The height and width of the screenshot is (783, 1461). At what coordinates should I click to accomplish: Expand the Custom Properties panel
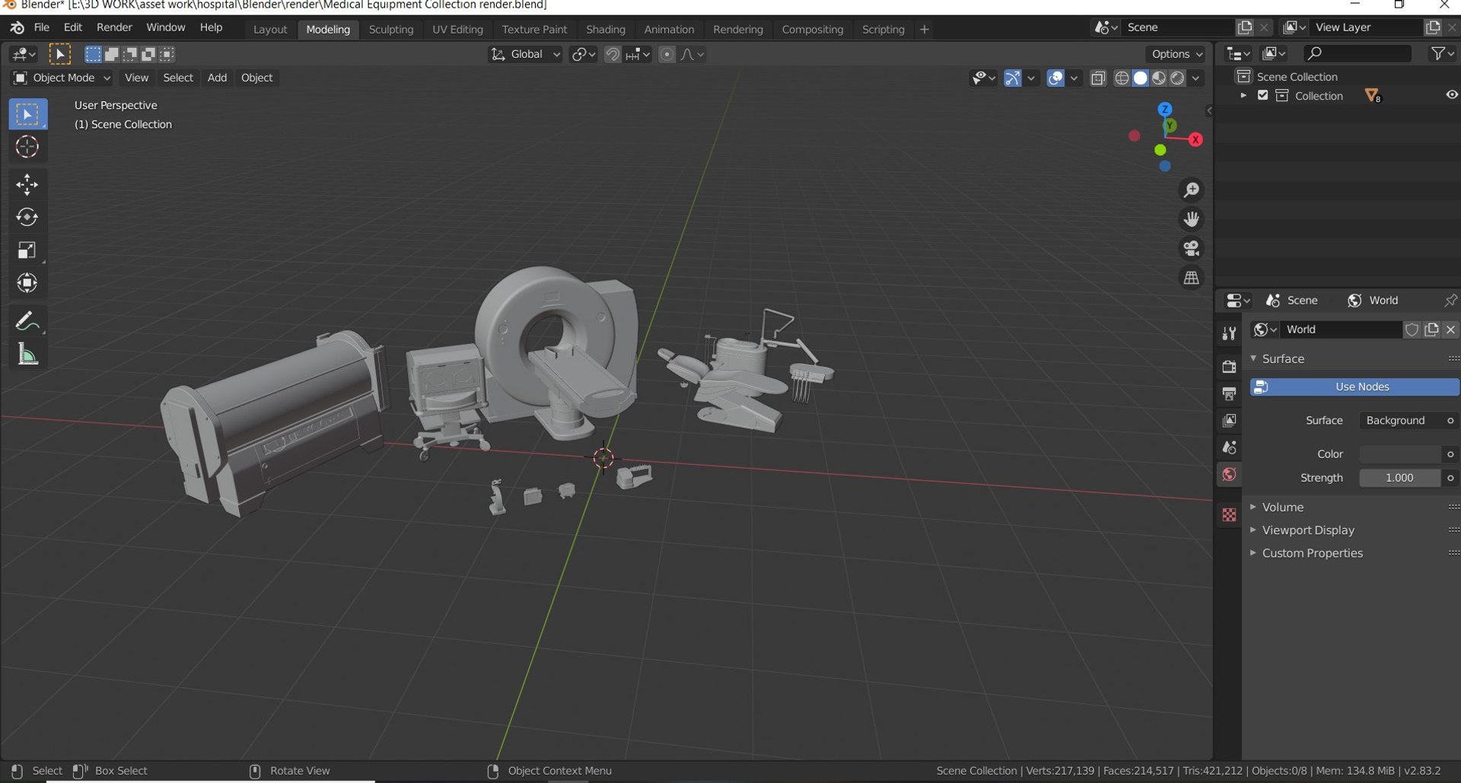(x=1313, y=553)
